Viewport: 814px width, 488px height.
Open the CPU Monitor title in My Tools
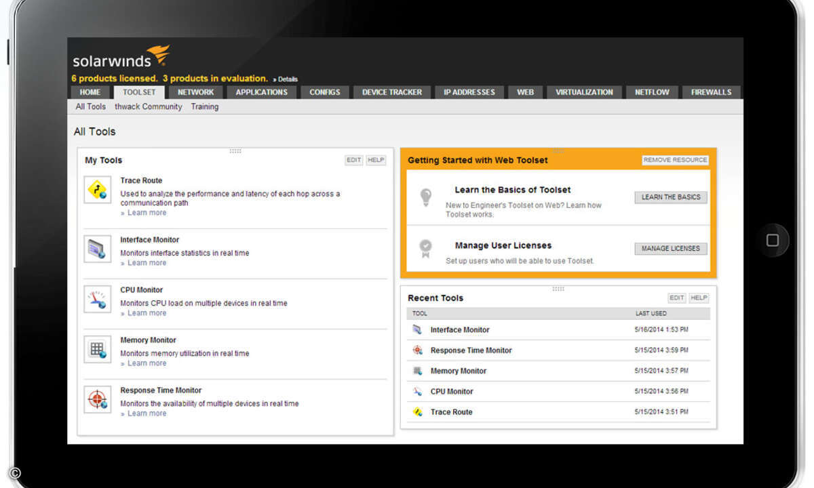(142, 290)
